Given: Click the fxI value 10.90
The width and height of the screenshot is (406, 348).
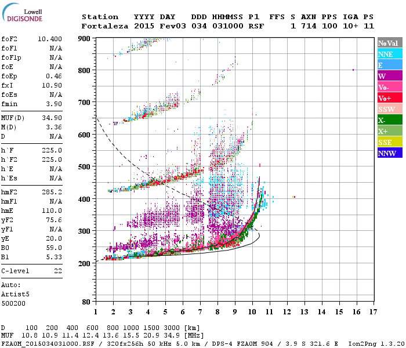Looking at the screenshot, I should [52, 85].
